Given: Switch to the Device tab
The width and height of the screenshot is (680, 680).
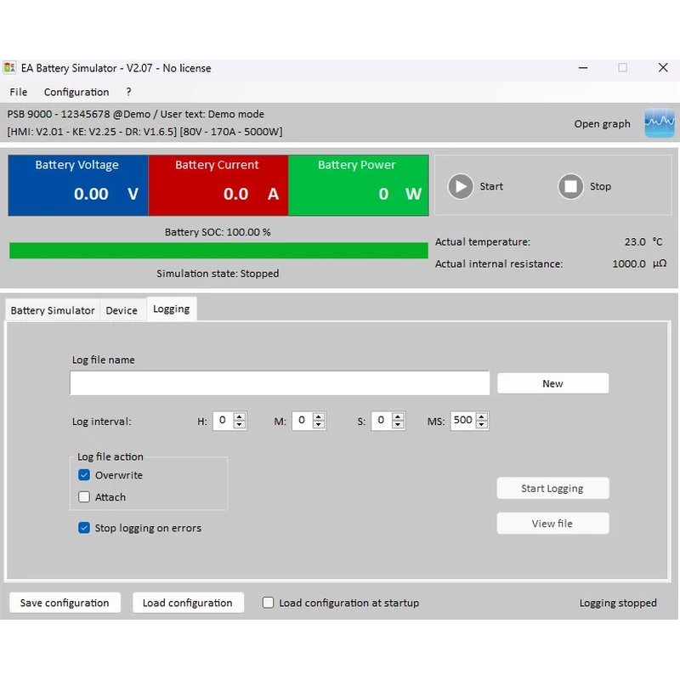Looking at the screenshot, I should [x=122, y=310].
